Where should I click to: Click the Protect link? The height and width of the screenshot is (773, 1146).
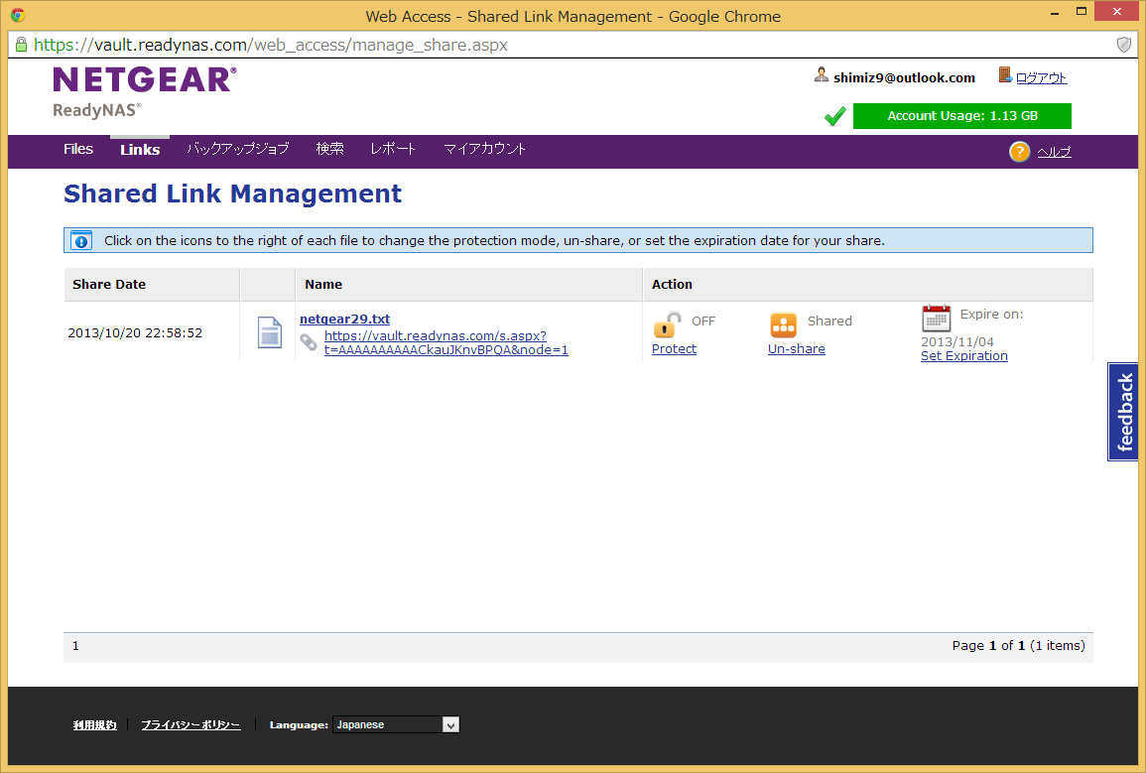(674, 349)
